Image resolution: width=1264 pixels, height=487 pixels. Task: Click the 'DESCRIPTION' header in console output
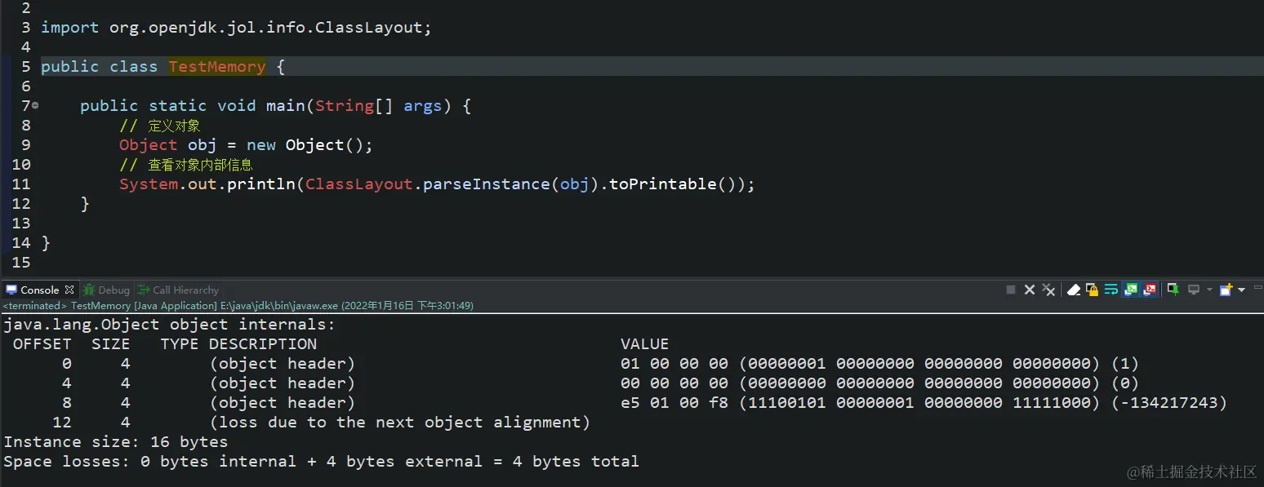click(x=263, y=344)
